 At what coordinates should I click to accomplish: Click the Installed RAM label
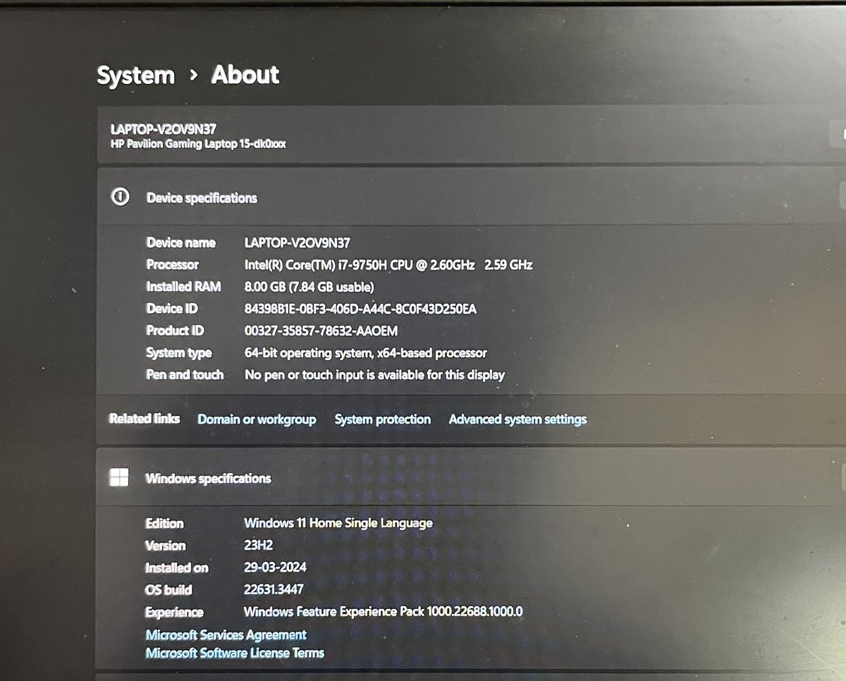pos(183,287)
